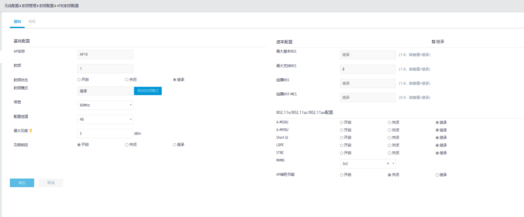The width and height of the screenshot is (524, 217).
Task: Set 功率锁定 to 开启
Action: click(x=79, y=145)
